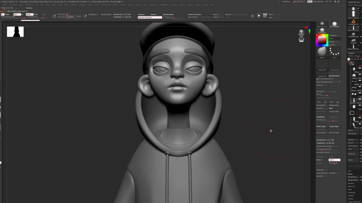
Task: Open the Document menu
Action: click(x=13, y=5)
